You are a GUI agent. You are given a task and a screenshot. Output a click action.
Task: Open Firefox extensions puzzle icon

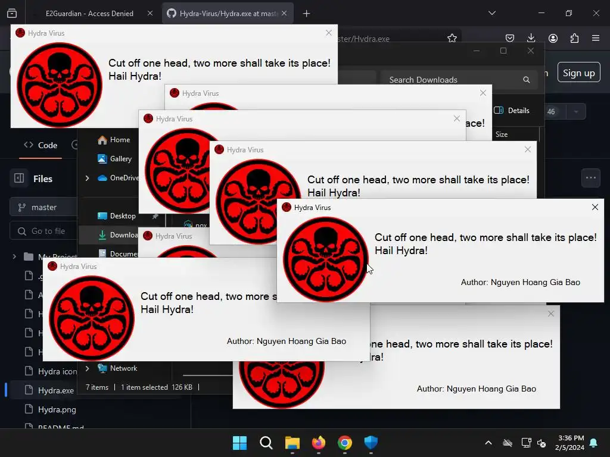pos(574,38)
